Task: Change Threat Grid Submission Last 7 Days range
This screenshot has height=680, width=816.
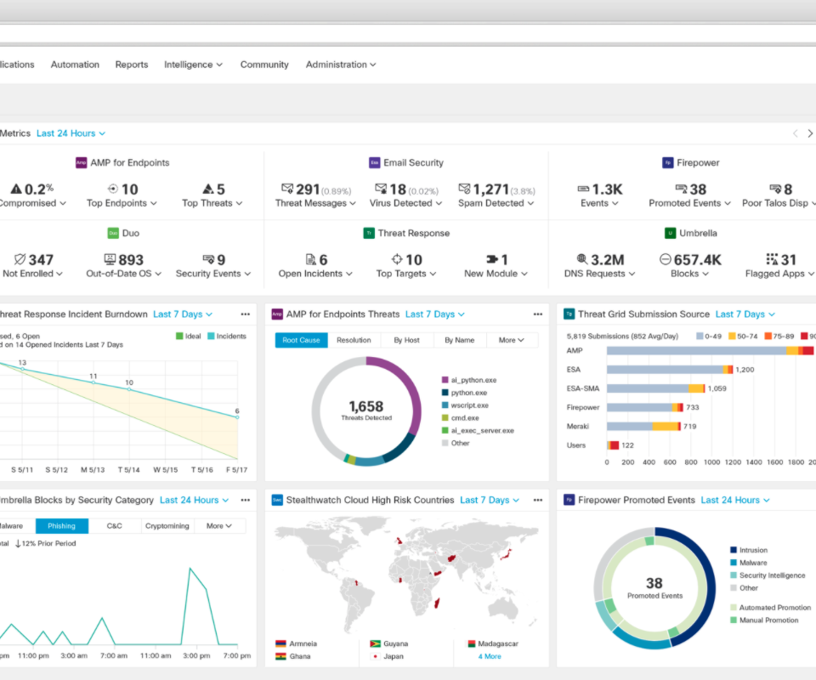Action: pos(745,314)
